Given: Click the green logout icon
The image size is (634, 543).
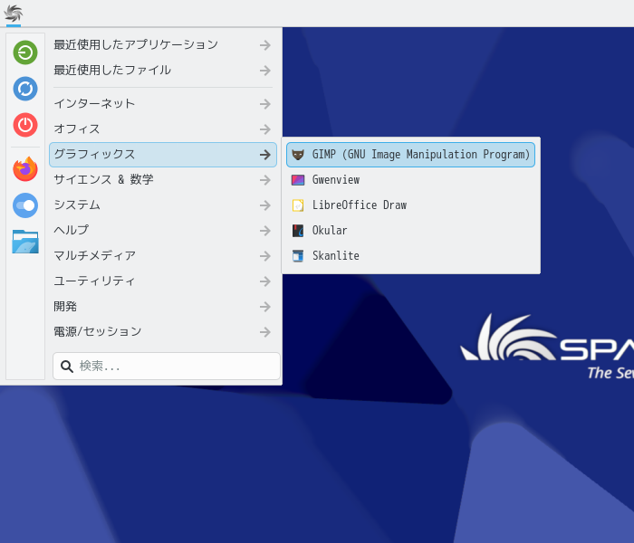Looking at the screenshot, I should pyautogui.click(x=25, y=52).
